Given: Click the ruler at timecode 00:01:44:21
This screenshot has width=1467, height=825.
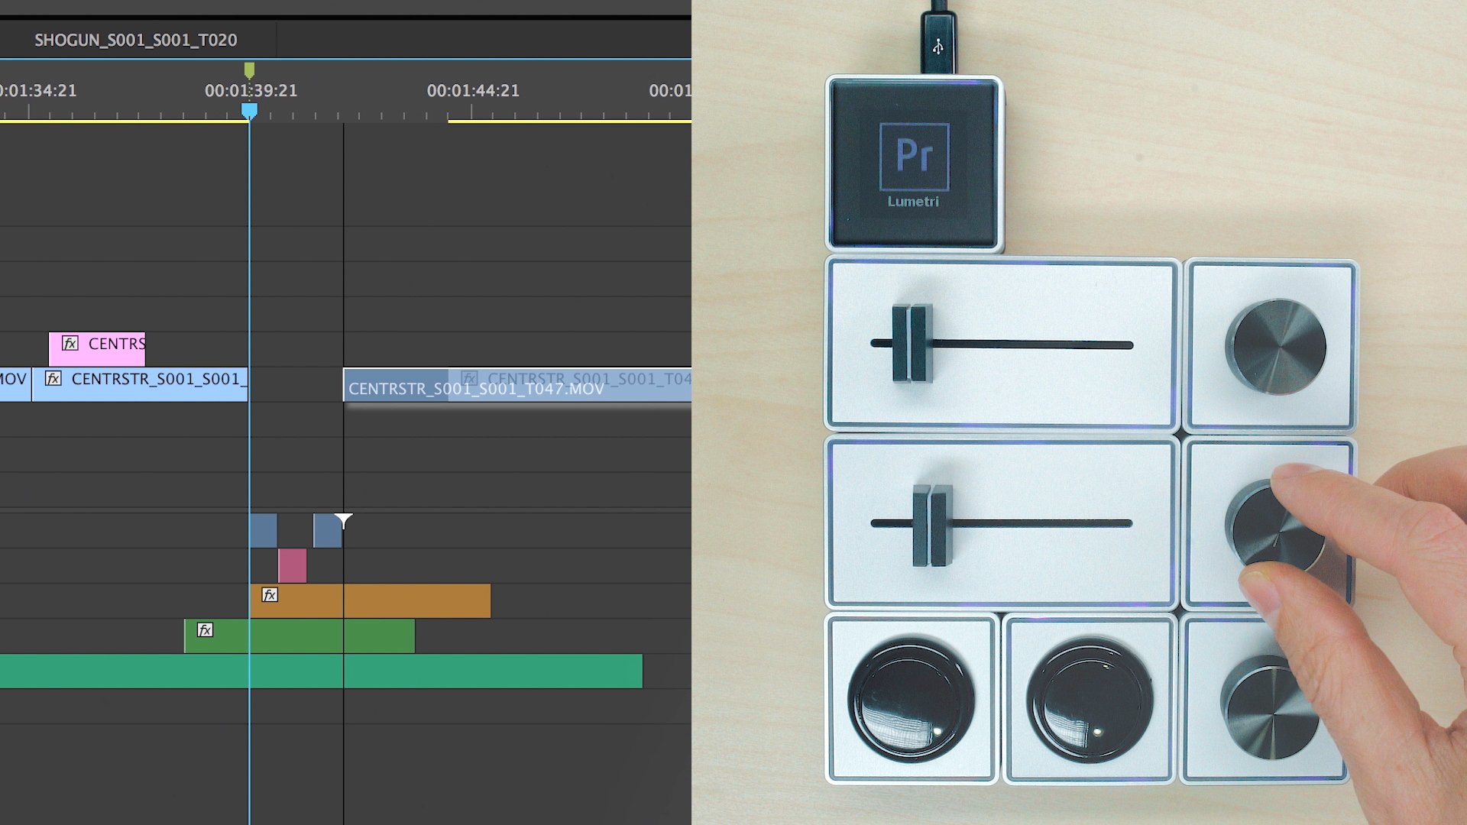Looking at the screenshot, I should click(x=472, y=92).
